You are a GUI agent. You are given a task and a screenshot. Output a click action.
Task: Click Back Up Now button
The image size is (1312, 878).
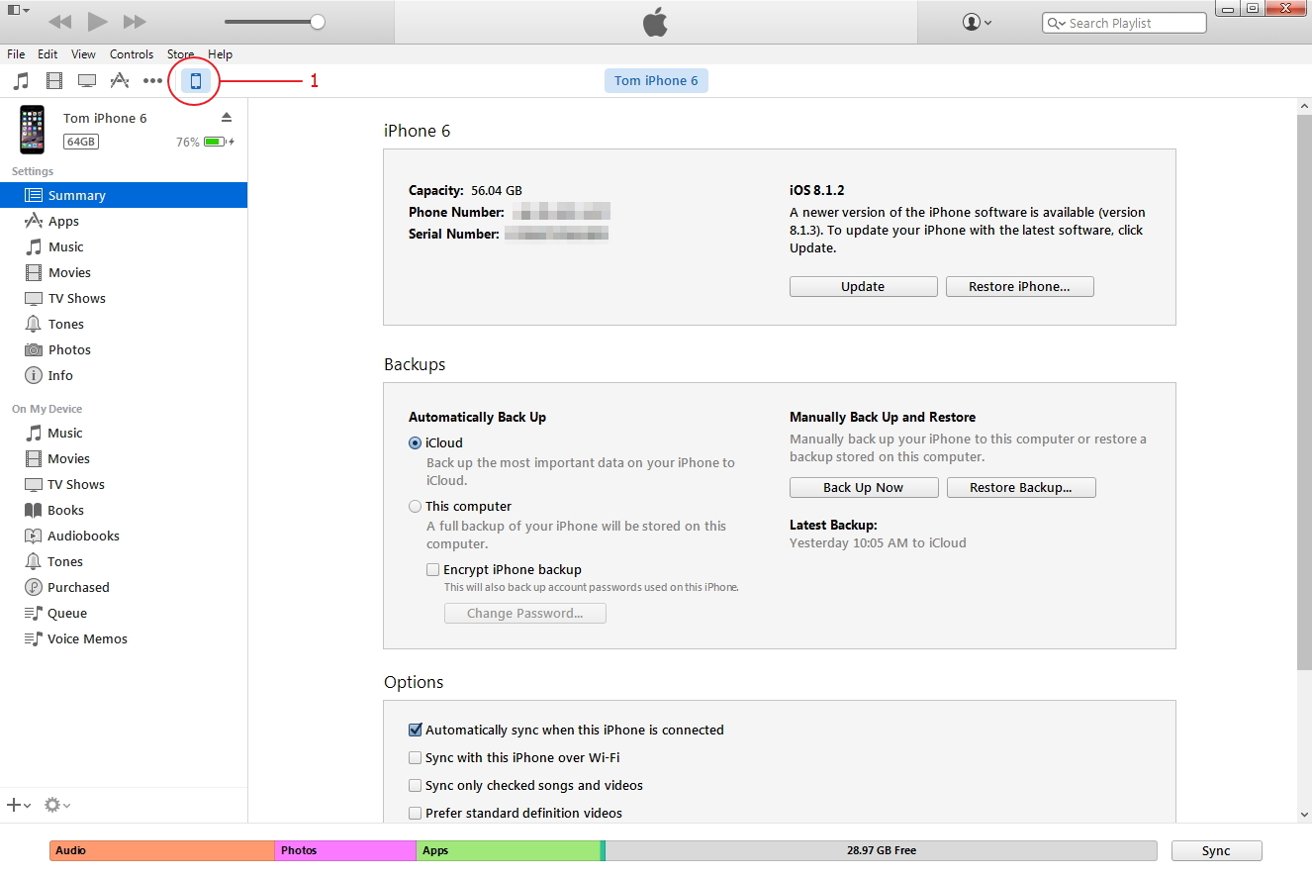(864, 487)
